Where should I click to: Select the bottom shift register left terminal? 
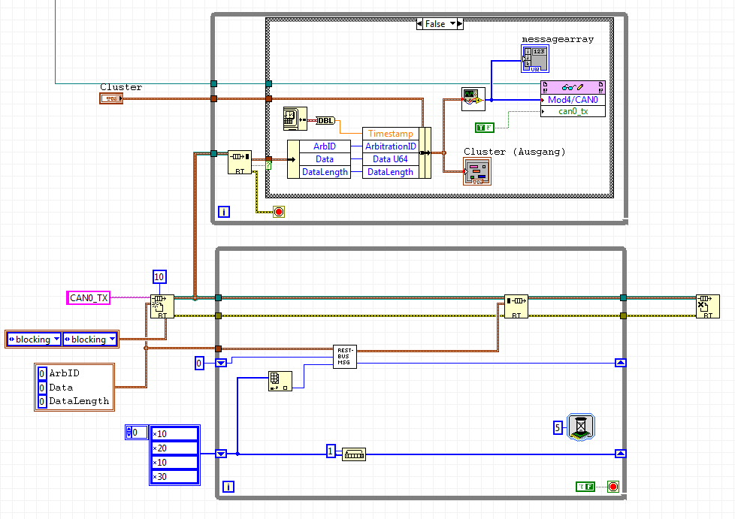pyautogui.click(x=221, y=454)
